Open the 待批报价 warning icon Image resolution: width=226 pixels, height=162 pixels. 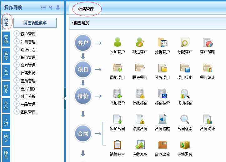(x=140, y=94)
